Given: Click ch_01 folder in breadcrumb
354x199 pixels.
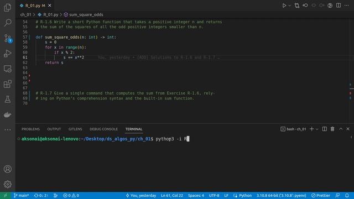Looking at the screenshot, I should [x=25, y=15].
